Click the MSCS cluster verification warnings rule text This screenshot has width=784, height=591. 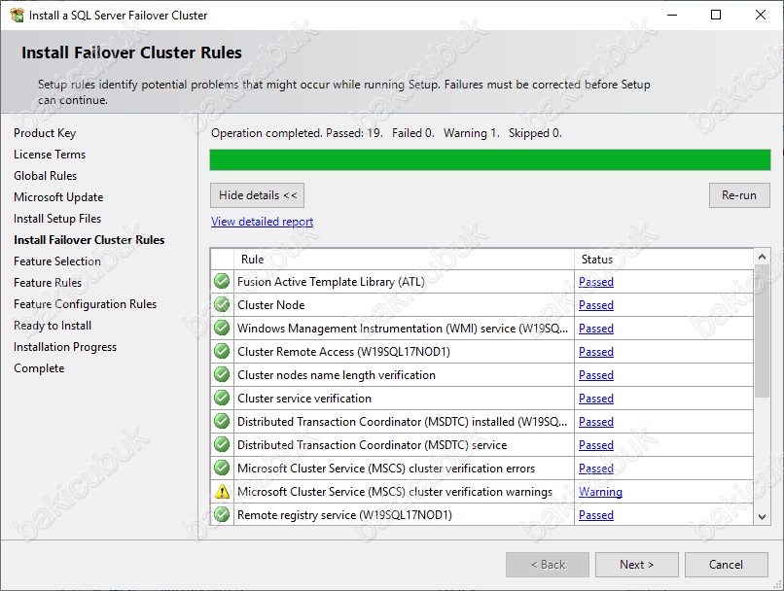[x=395, y=492]
